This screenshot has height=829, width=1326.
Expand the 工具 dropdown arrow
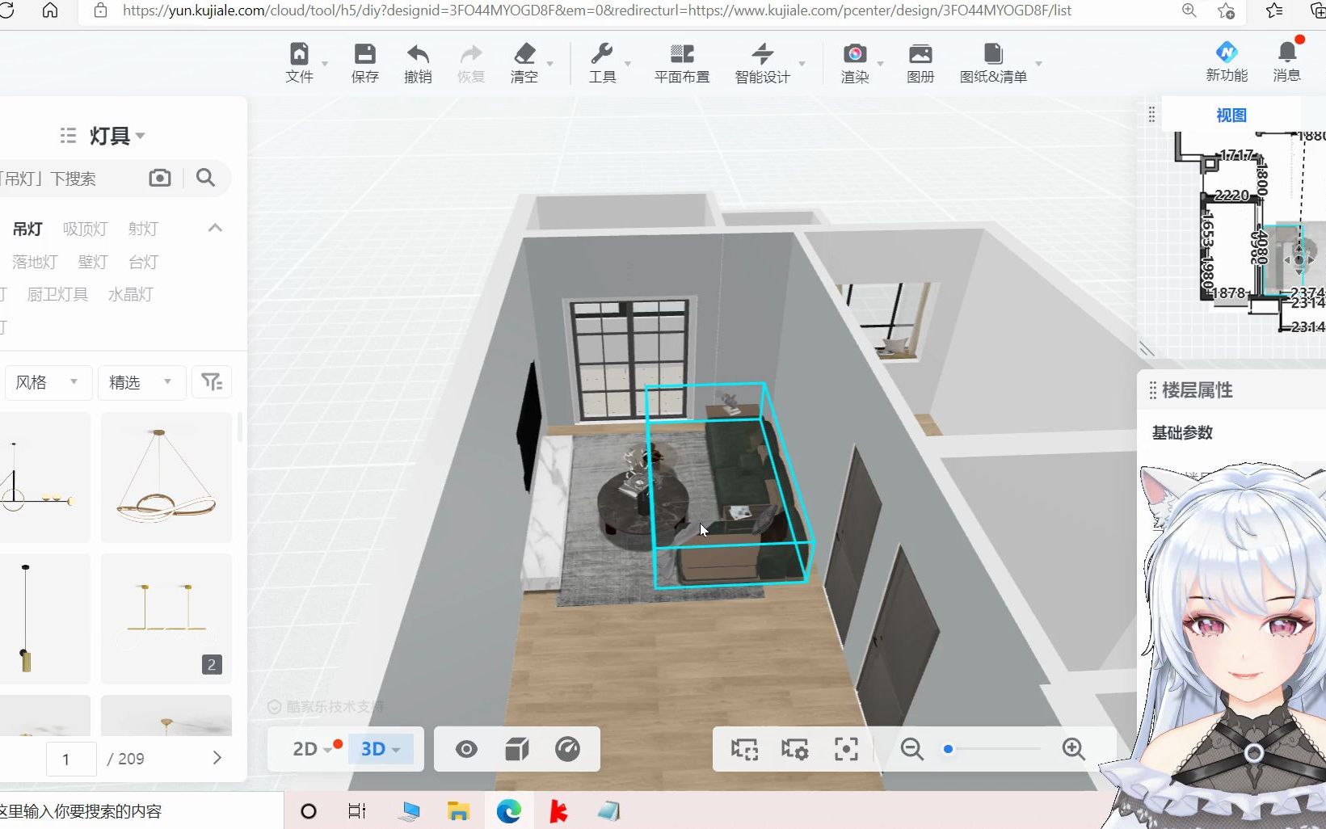point(628,63)
